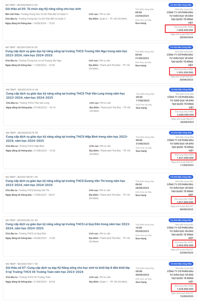Open 'Gói thầu số 07' Võ Trường Toản listing
The image size is (201, 301).
coord(67,270)
